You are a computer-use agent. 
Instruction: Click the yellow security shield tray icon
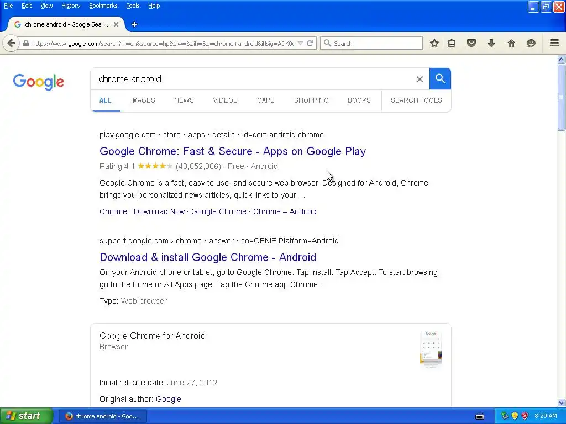(x=515, y=416)
